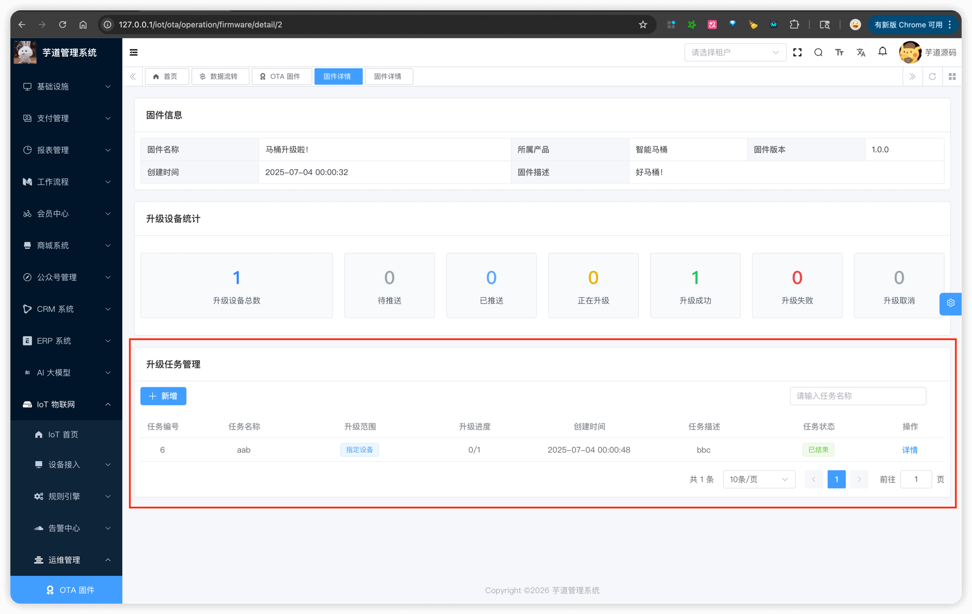
Task: Open the search magnifier in the header
Action: [818, 52]
